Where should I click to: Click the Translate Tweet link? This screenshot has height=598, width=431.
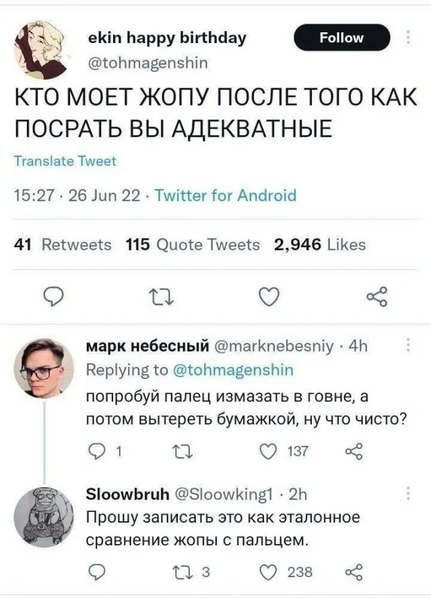click(65, 161)
